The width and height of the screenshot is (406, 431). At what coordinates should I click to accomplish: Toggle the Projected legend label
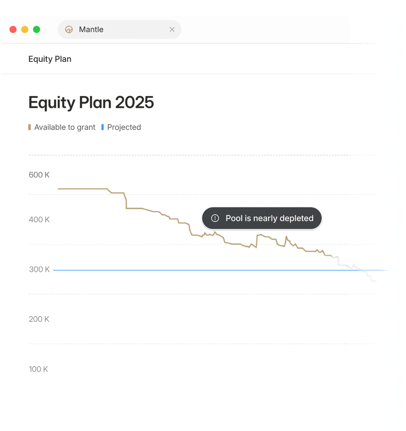click(x=124, y=127)
